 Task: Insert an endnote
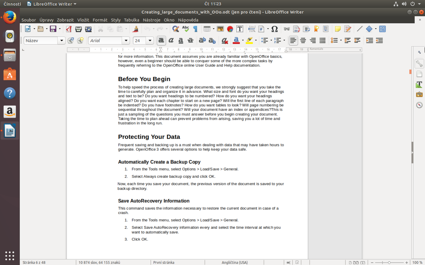[306, 29]
